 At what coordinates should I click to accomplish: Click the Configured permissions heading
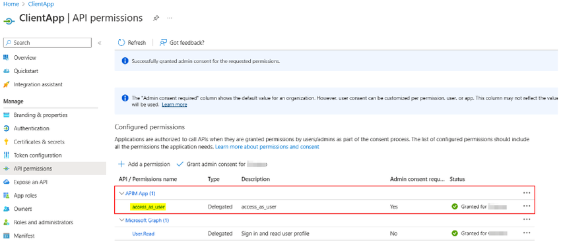(150, 126)
